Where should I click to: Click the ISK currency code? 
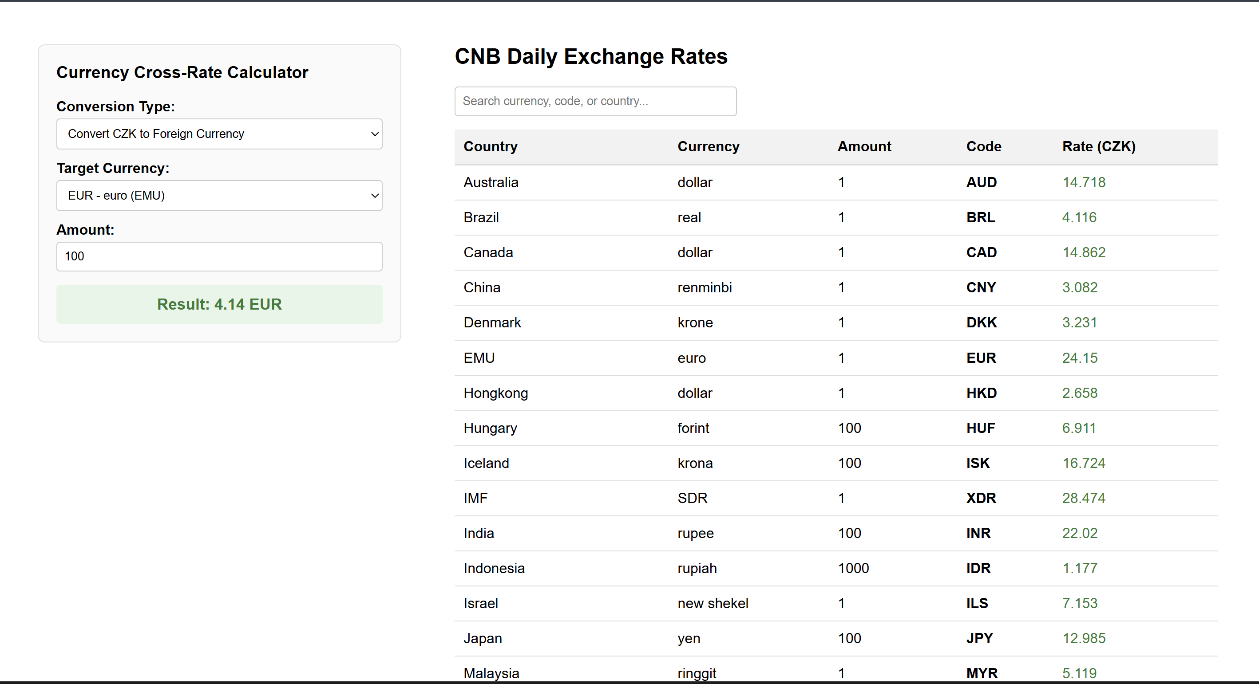coord(978,464)
